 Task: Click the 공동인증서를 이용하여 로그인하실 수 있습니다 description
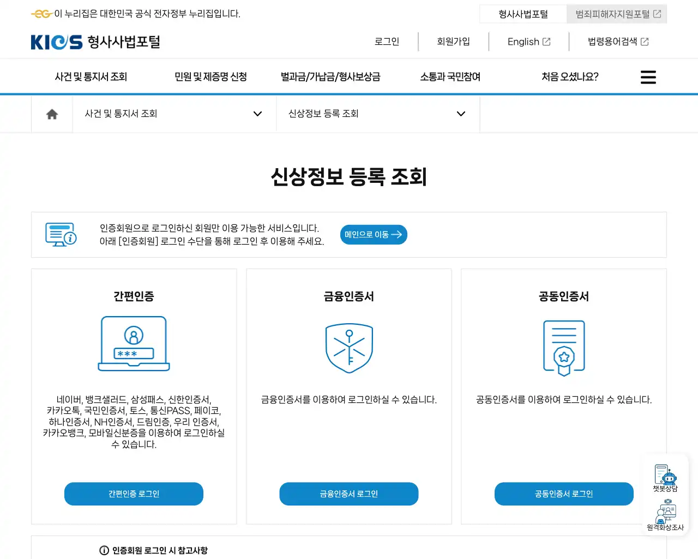pos(564,400)
